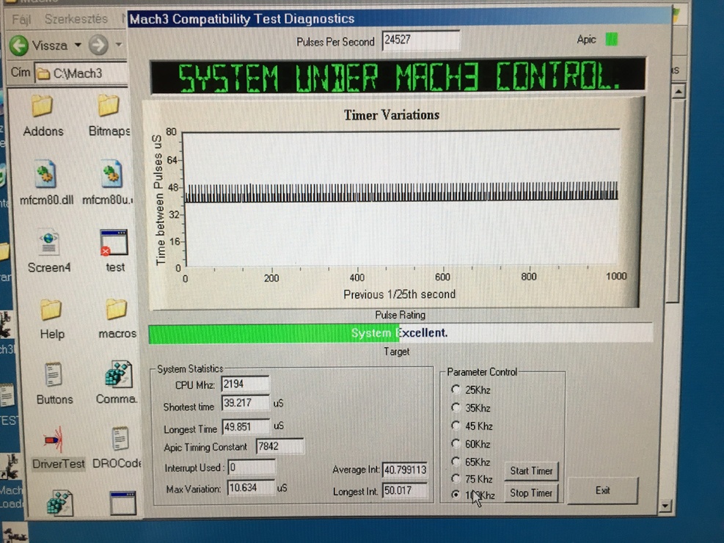The height and width of the screenshot is (543, 724).
Task: Click the scrollbar down arrow at bottom right
Action: [x=665, y=506]
